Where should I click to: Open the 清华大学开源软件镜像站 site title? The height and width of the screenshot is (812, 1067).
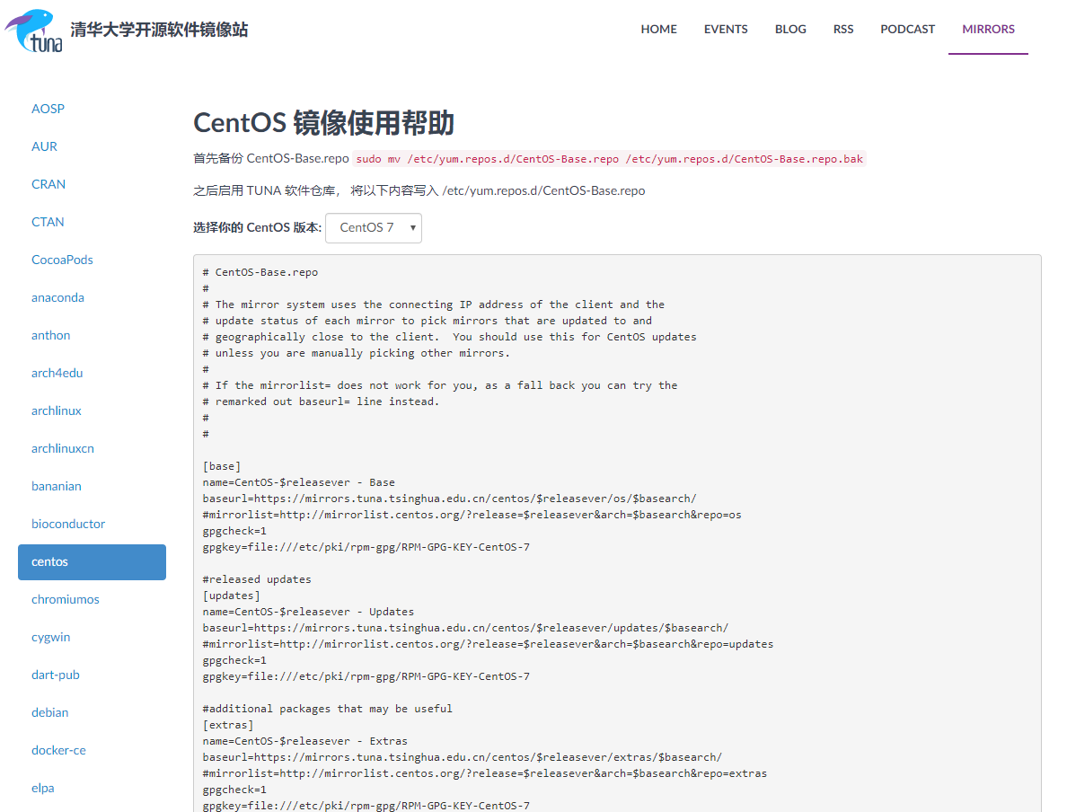pos(159,30)
